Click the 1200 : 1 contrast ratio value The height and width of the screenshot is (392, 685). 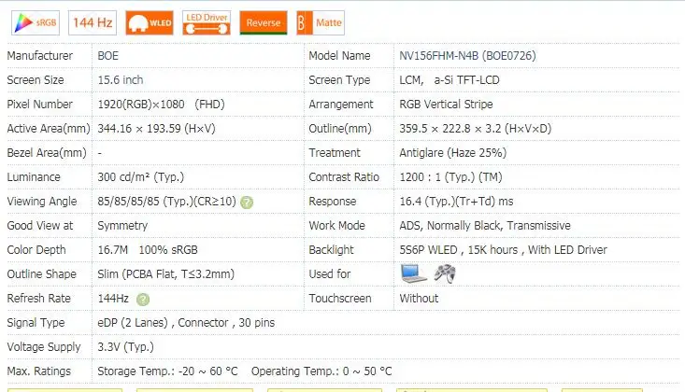tap(450, 177)
